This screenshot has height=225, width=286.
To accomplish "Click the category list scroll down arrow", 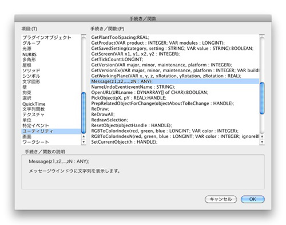I will click(x=84, y=142).
